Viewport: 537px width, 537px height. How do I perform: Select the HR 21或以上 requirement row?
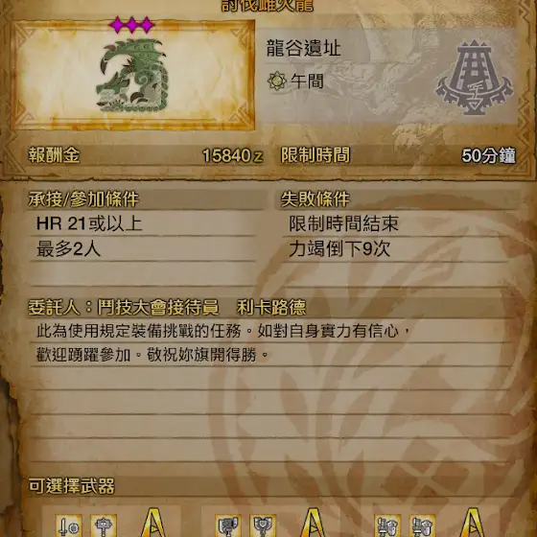[x=142, y=223]
